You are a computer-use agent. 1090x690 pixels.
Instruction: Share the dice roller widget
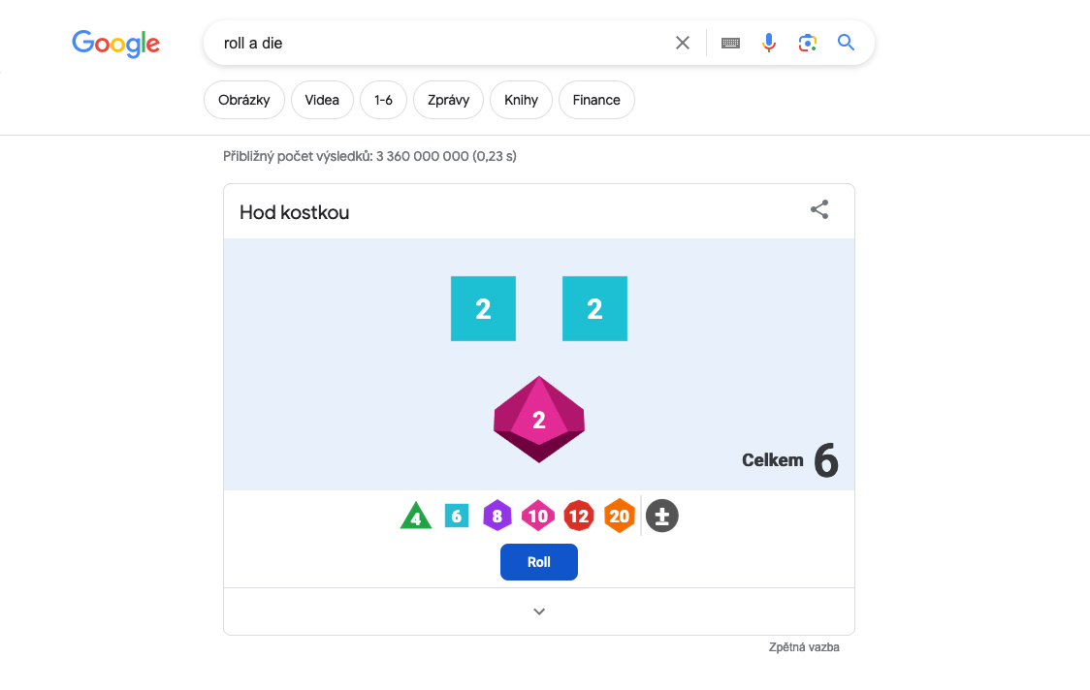pyautogui.click(x=819, y=210)
